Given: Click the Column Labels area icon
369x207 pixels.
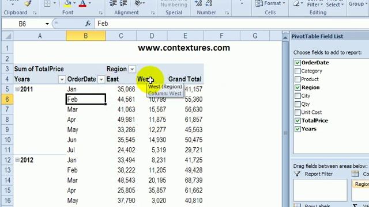Looking at the screenshot, I should click(355, 174).
